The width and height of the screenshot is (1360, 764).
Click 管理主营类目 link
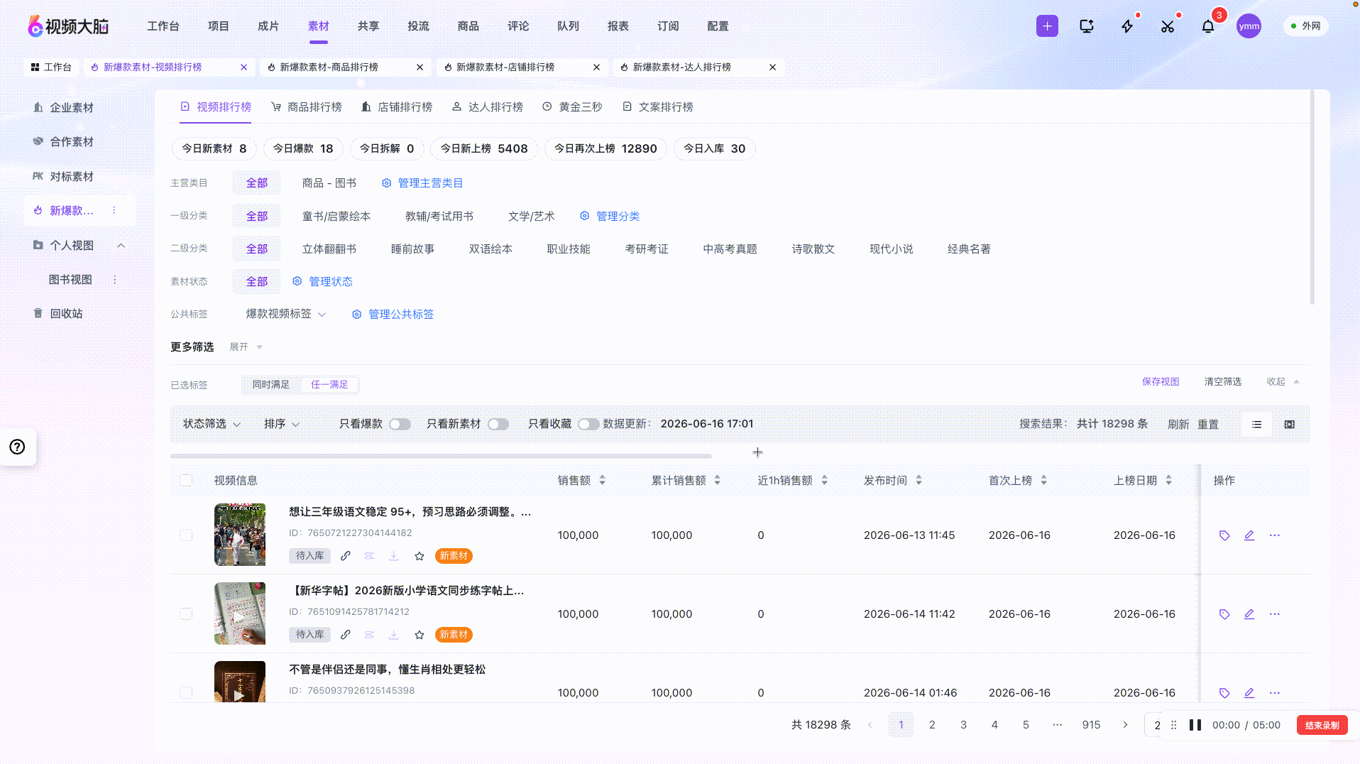[x=422, y=183]
